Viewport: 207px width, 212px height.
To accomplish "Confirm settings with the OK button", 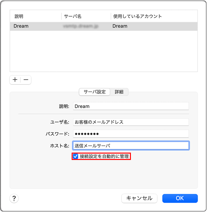I will coord(180,198).
